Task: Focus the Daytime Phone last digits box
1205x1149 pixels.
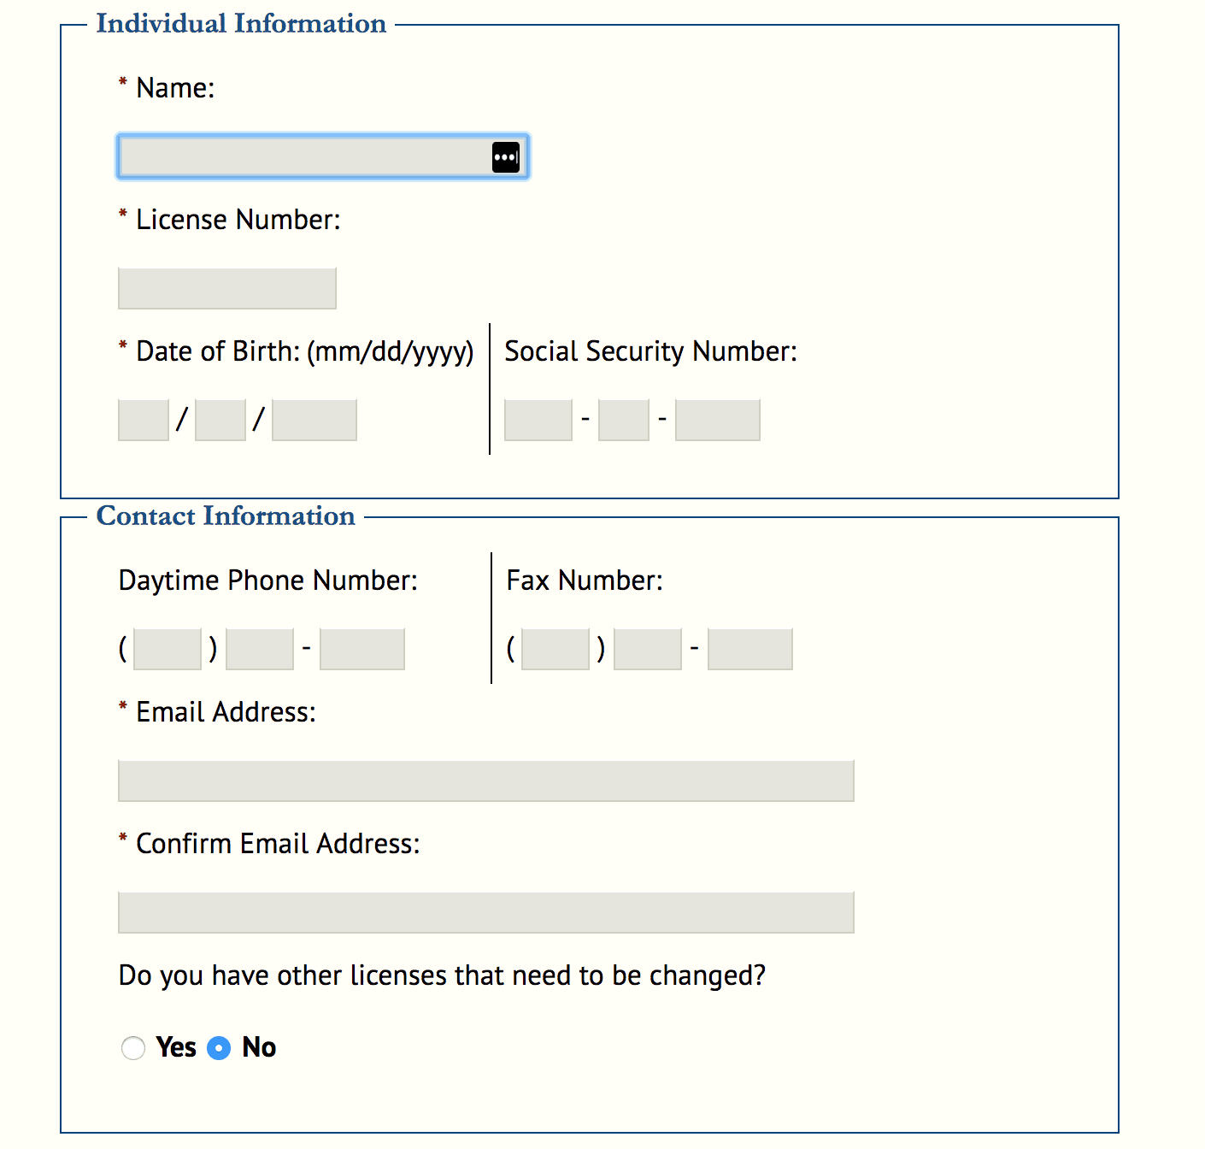Action: tap(362, 649)
